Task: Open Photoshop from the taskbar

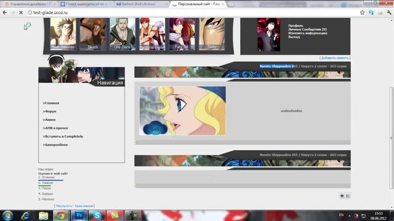Action: pyautogui.click(x=79, y=215)
